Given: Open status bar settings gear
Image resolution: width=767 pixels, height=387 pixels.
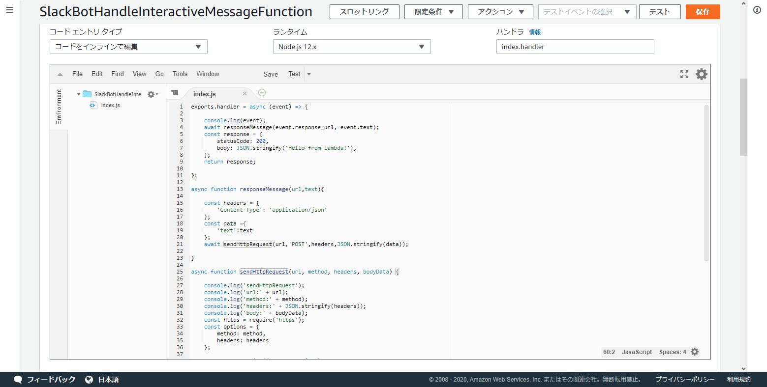Looking at the screenshot, I should (695, 352).
